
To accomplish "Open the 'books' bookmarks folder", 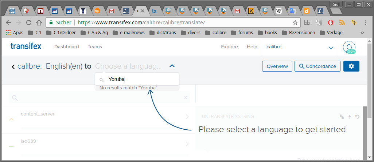I will pyautogui.click(x=268, y=33).
